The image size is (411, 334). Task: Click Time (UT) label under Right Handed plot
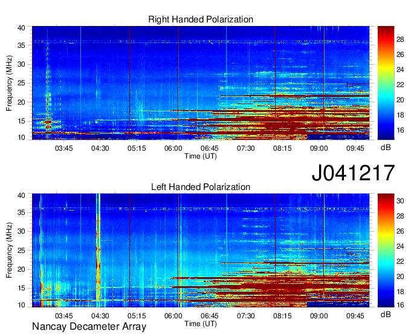pos(201,156)
